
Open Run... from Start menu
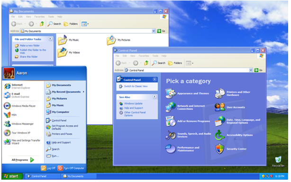(x=53, y=156)
